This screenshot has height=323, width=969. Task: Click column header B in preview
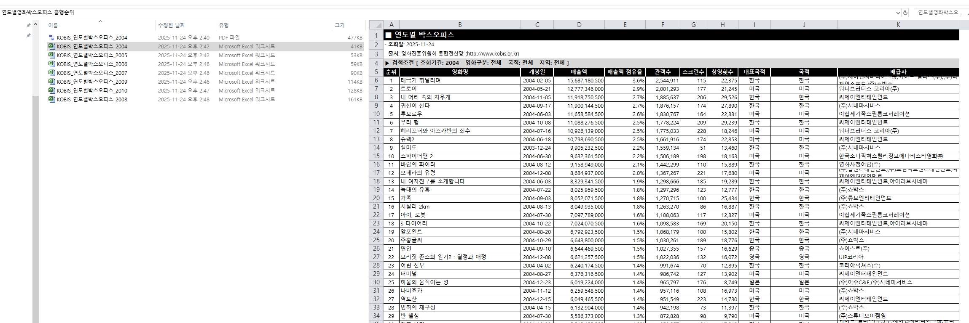coord(460,25)
